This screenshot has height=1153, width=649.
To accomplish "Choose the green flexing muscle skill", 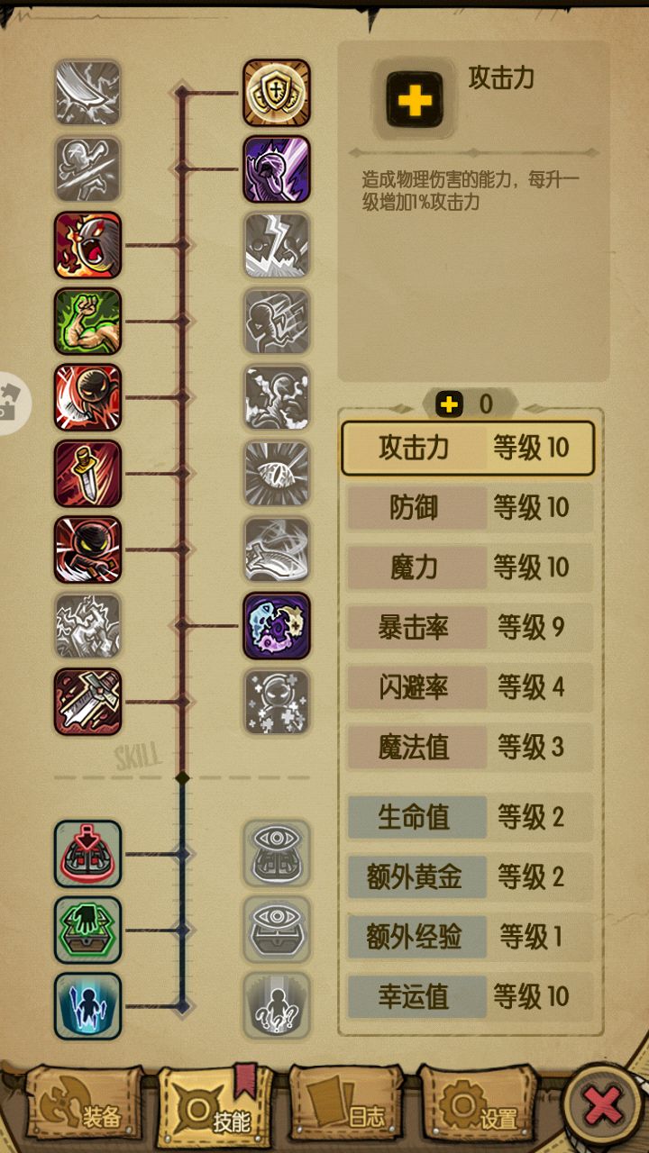I will click(x=87, y=321).
